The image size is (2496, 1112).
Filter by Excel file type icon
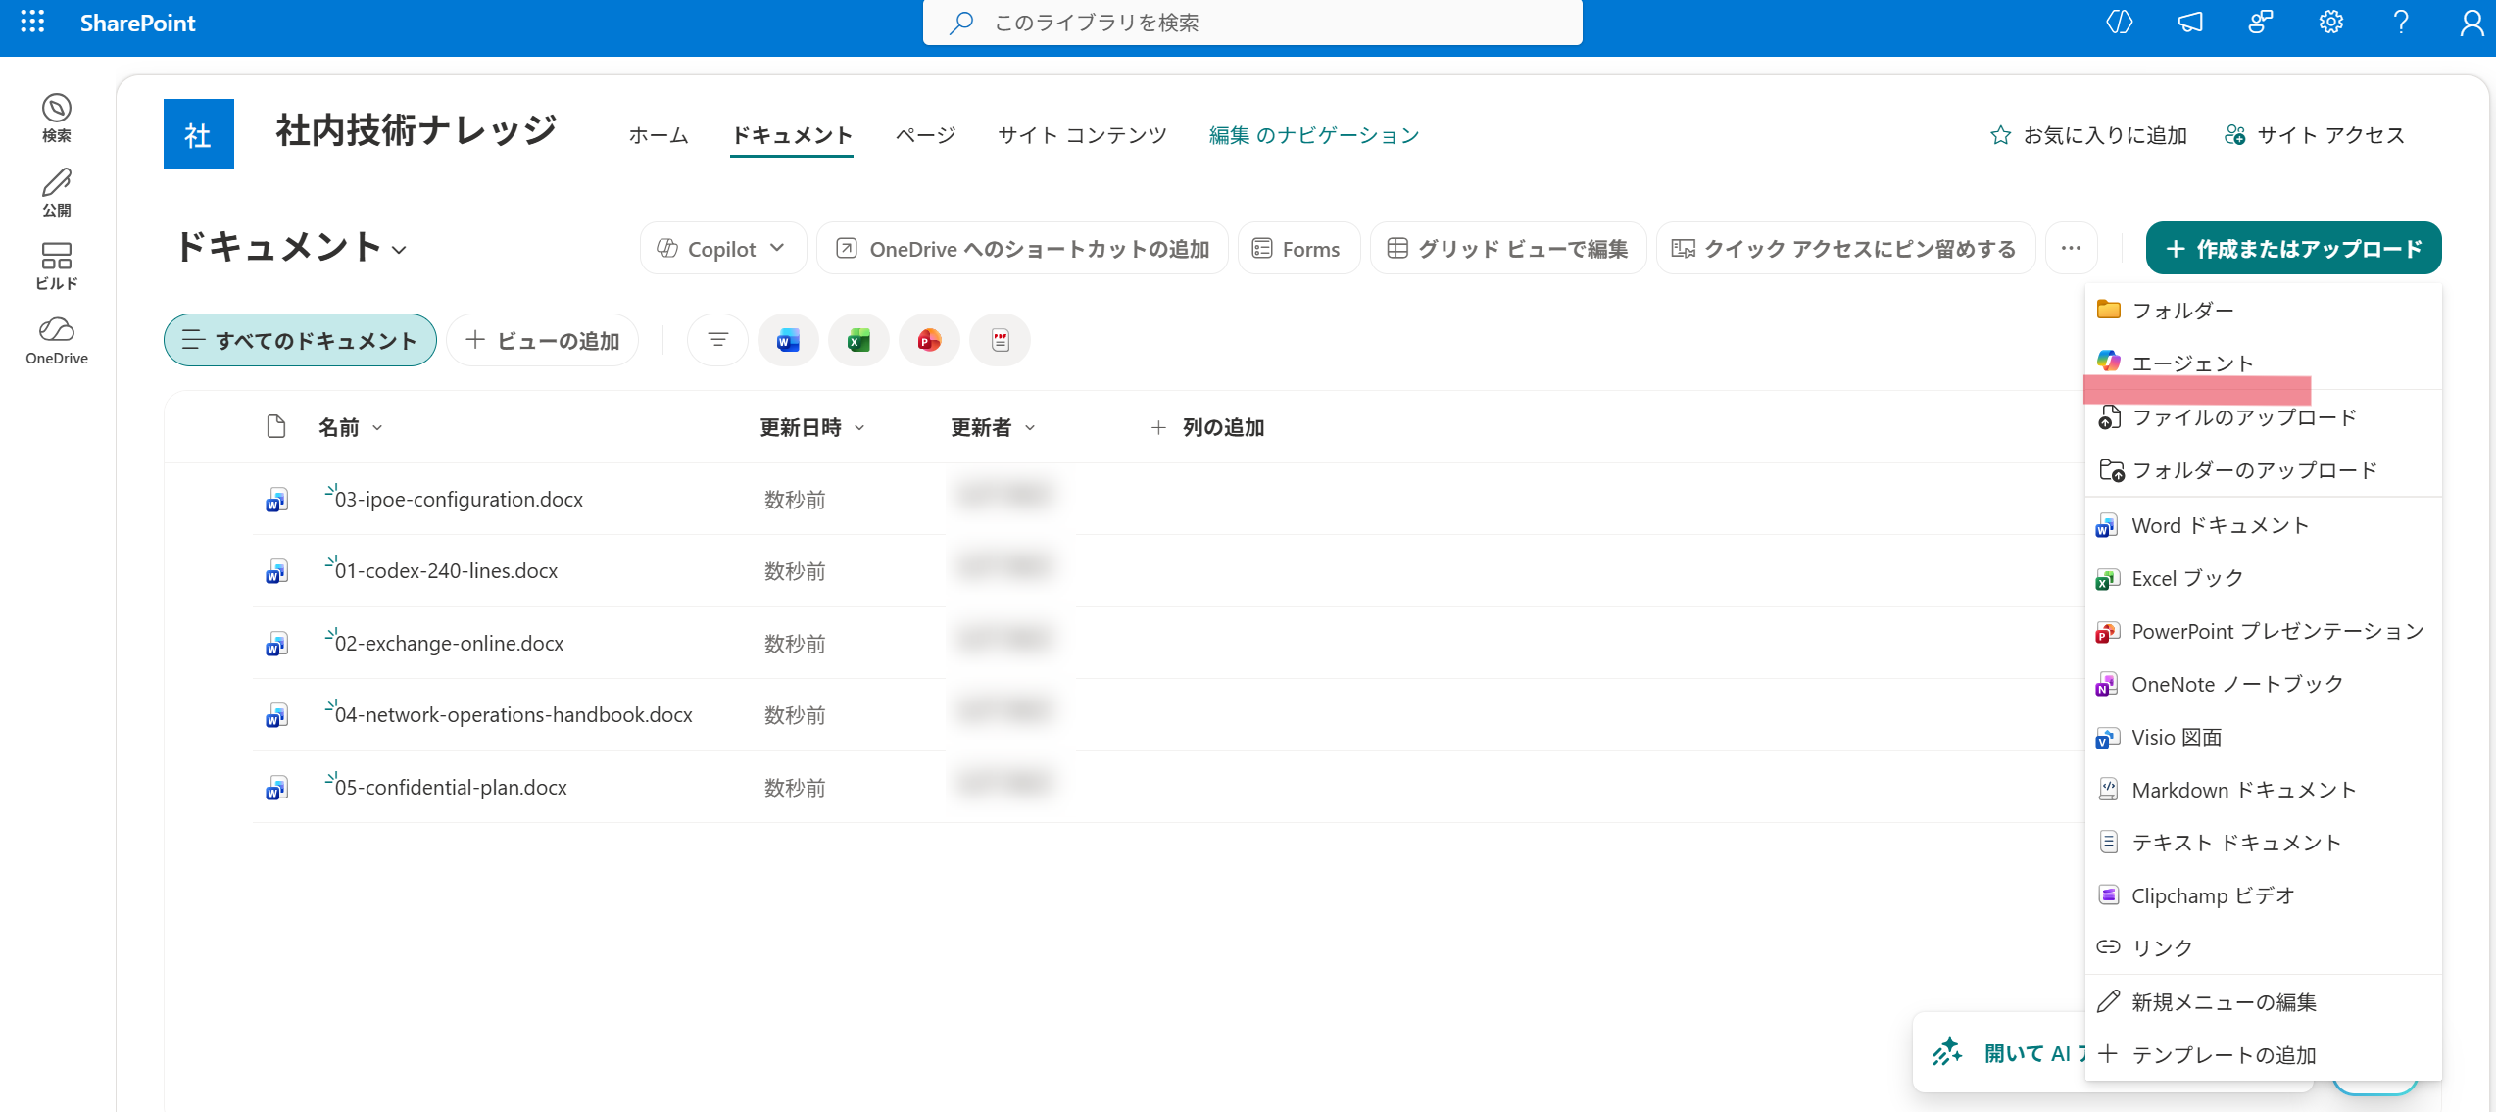click(x=858, y=340)
